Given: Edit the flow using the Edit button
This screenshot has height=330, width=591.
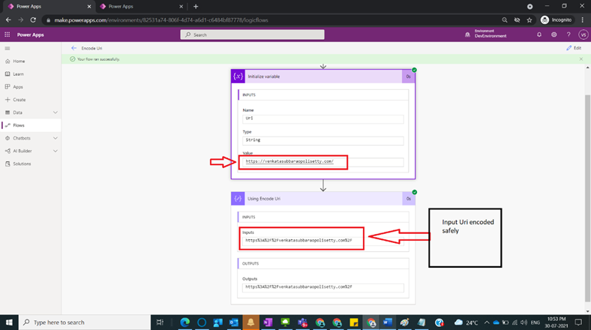Looking at the screenshot, I should [x=574, y=48].
